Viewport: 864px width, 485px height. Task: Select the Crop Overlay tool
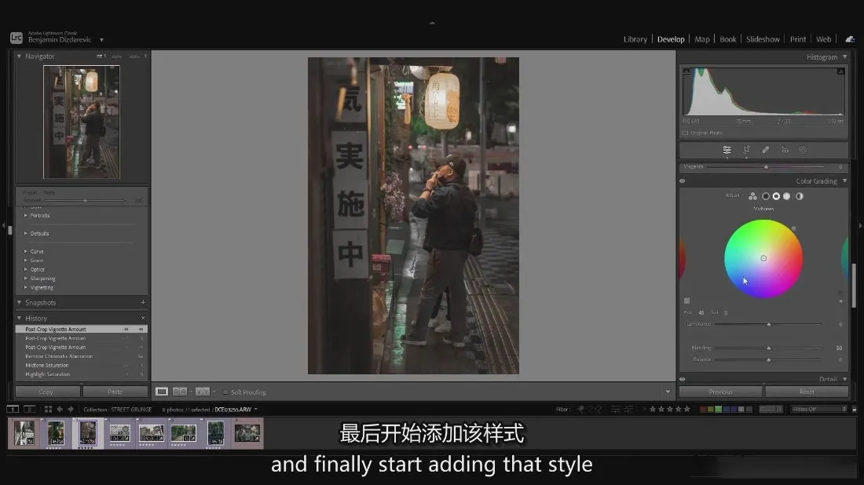tap(747, 150)
